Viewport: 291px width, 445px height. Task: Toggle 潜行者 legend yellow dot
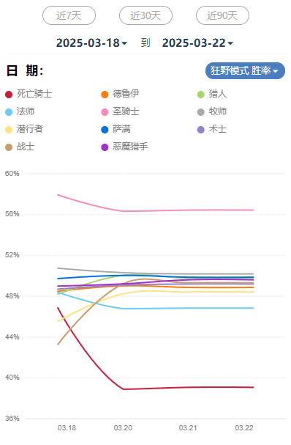(9, 130)
